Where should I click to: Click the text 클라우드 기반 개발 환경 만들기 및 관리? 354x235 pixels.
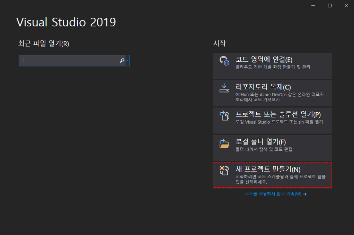[x=273, y=67]
